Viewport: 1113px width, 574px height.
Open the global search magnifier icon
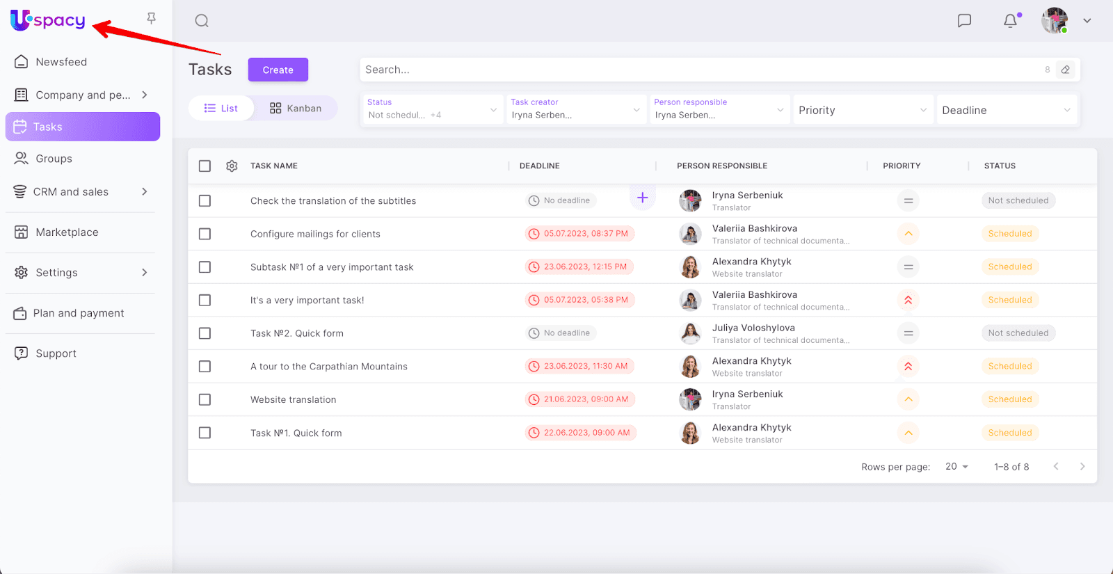pyautogui.click(x=202, y=21)
